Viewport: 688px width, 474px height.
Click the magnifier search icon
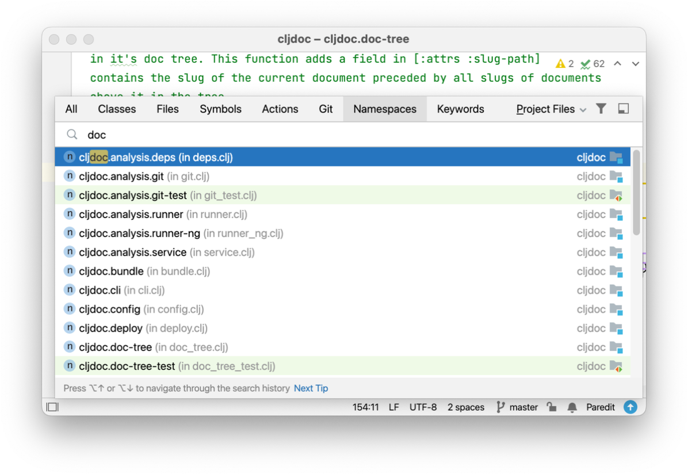point(72,134)
